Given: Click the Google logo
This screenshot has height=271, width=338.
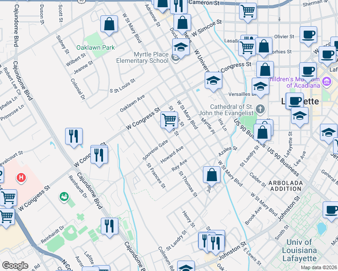Looking at the screenshot, I should [x=15, y=266].
